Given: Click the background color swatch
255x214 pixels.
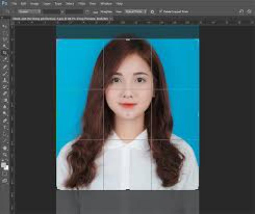Looking at the screenshot, I should [x=7, y=168].
